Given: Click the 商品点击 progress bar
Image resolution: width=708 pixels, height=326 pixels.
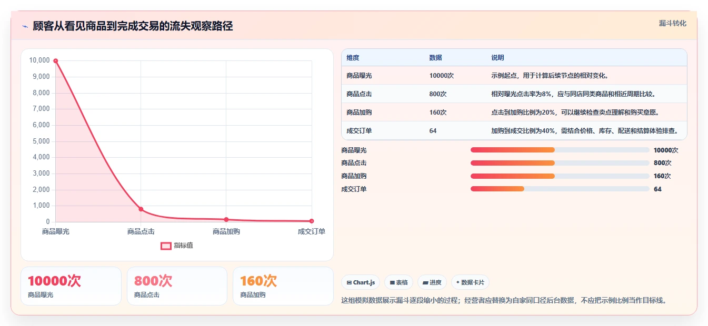Looking at the screenshot, I should point(560,163).
